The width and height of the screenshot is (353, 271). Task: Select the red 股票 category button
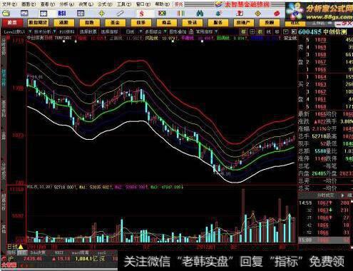point(12,23)
